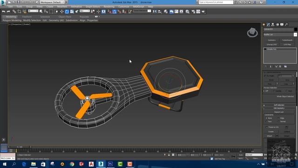Screen dimensions: 298x168
Task: Activate the highlighted Select and Rotate tool
Action: [x=67, y=12]
